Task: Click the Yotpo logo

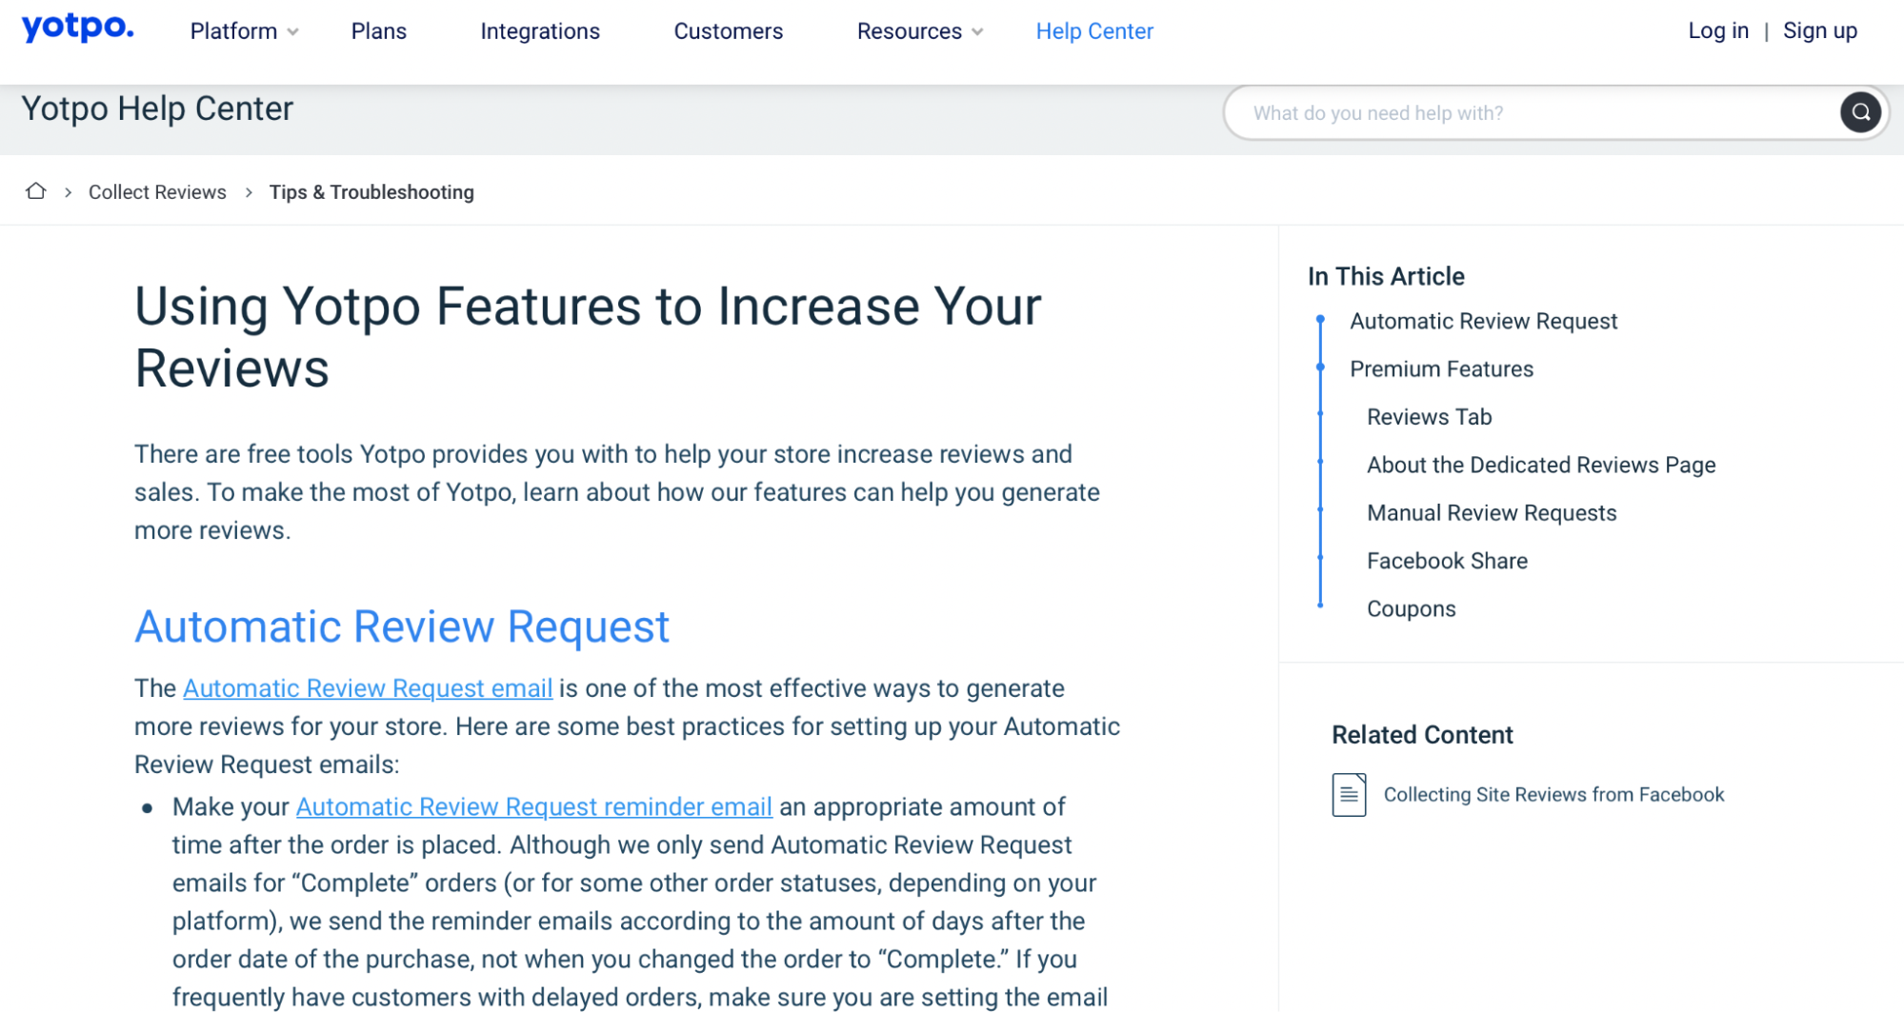Action: (78, 29)
